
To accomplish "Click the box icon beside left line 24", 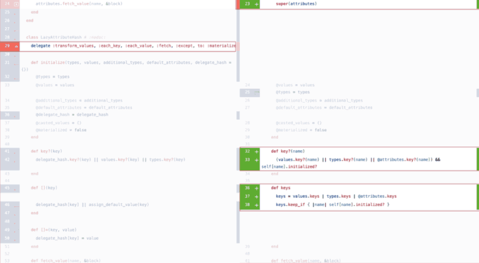I will [16, 4].
